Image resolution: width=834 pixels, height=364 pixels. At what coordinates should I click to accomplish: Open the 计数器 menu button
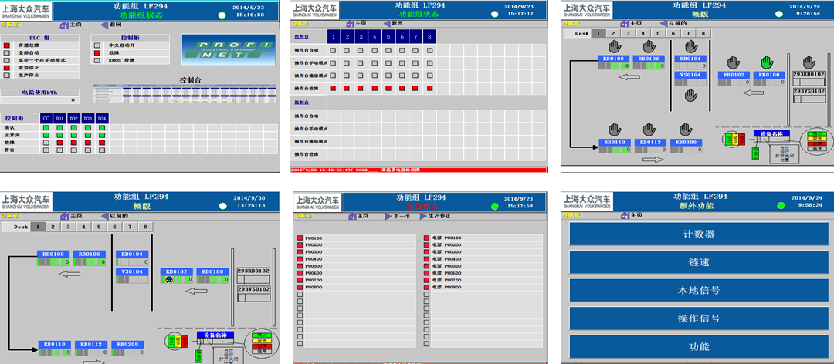[698, 234]
